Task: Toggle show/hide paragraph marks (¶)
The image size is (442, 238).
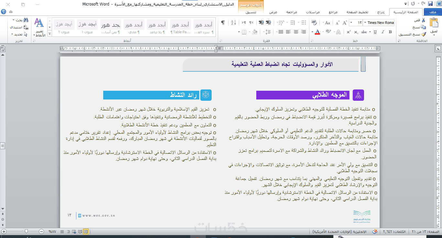Action: [x=223, y=23]
